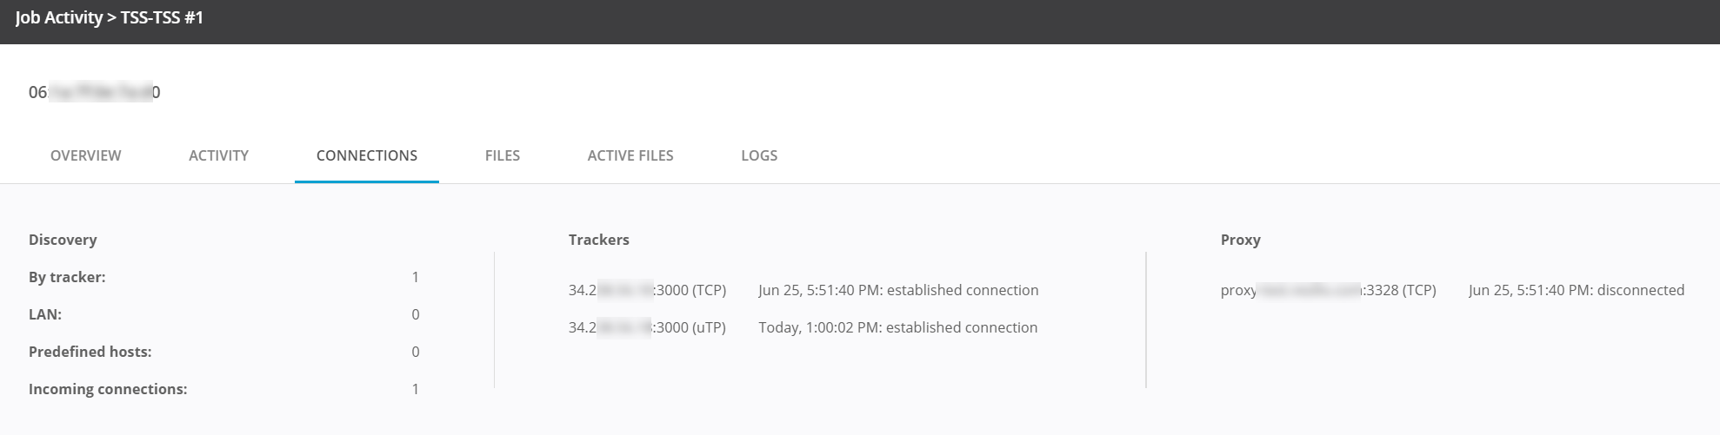Click the proxy disconnected status text
Screen dimensions: 1720x435
click(x=1576, y=290)
